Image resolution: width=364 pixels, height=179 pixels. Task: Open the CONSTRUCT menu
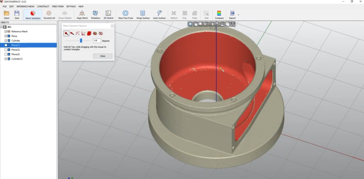click(43, 6)
